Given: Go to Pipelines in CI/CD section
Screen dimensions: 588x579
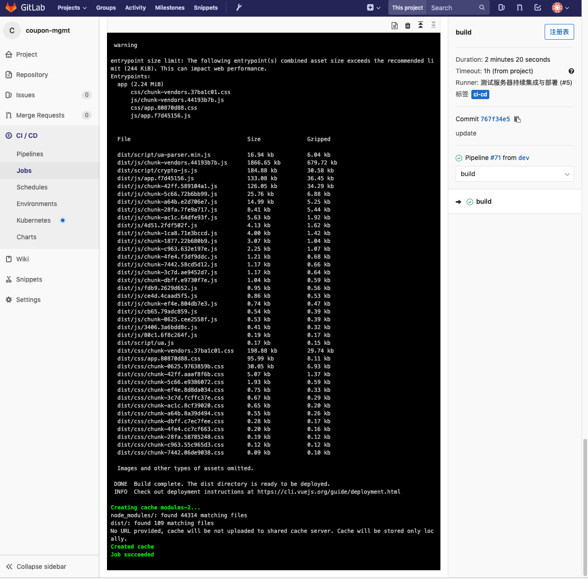Looking at the screenshot, I should click(x=30, y=154).
